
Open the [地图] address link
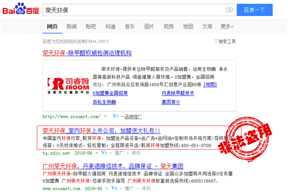pos(210,85)
